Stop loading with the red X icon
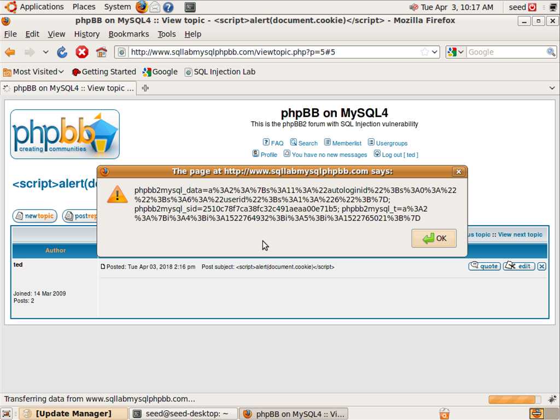This screenshot has height=420, width=560. (82, 52)
